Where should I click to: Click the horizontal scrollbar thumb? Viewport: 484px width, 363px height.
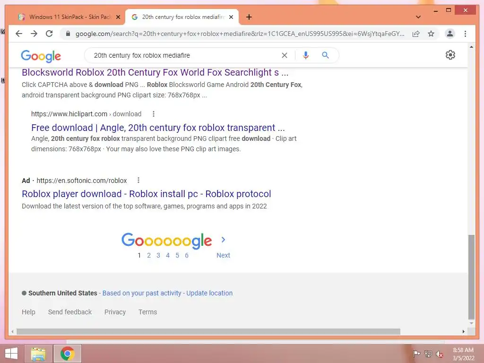tap(208, 331)
